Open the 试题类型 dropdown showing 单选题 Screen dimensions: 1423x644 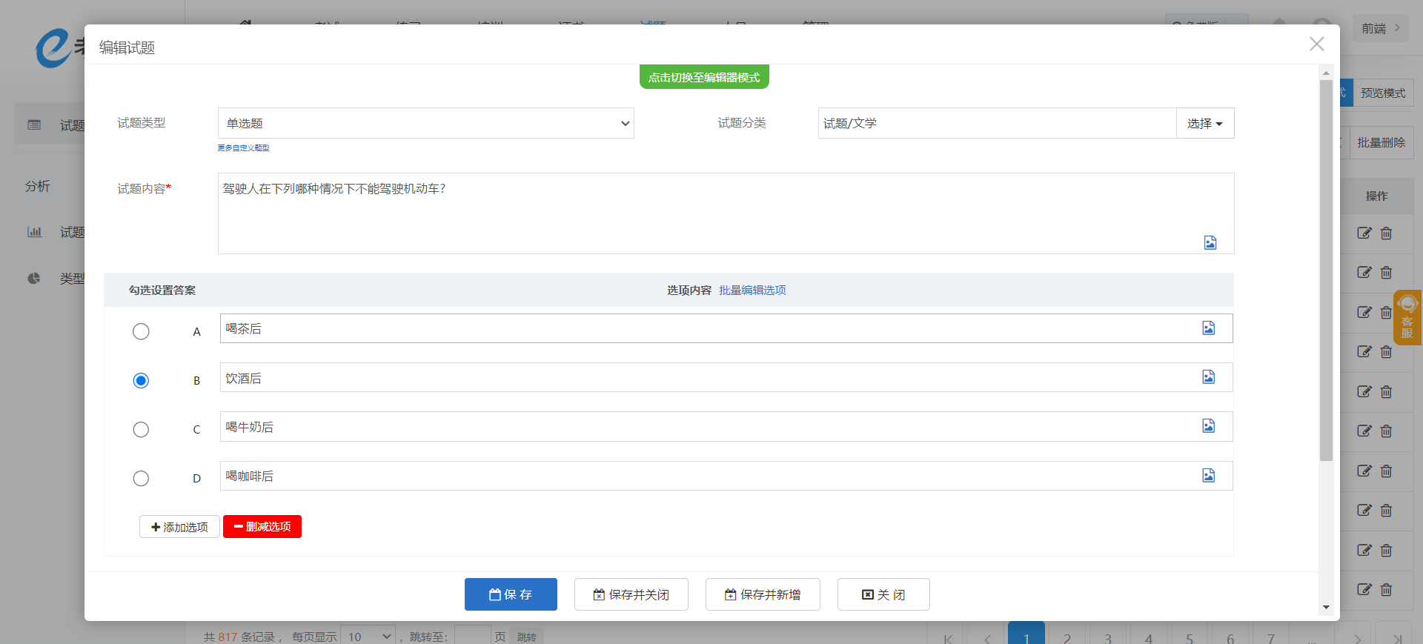pos(425,123)
